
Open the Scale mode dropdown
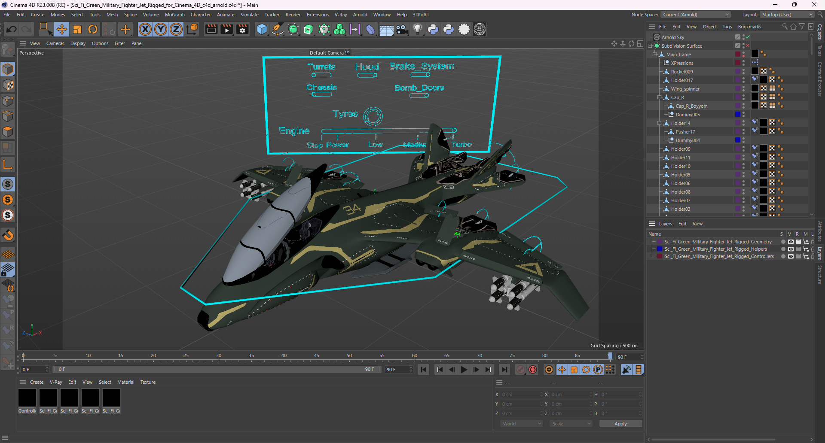(x=571, y=424)
